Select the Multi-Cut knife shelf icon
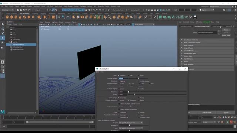Image resolution: width=237 pixels, height=133 pixels. point(146,17)
